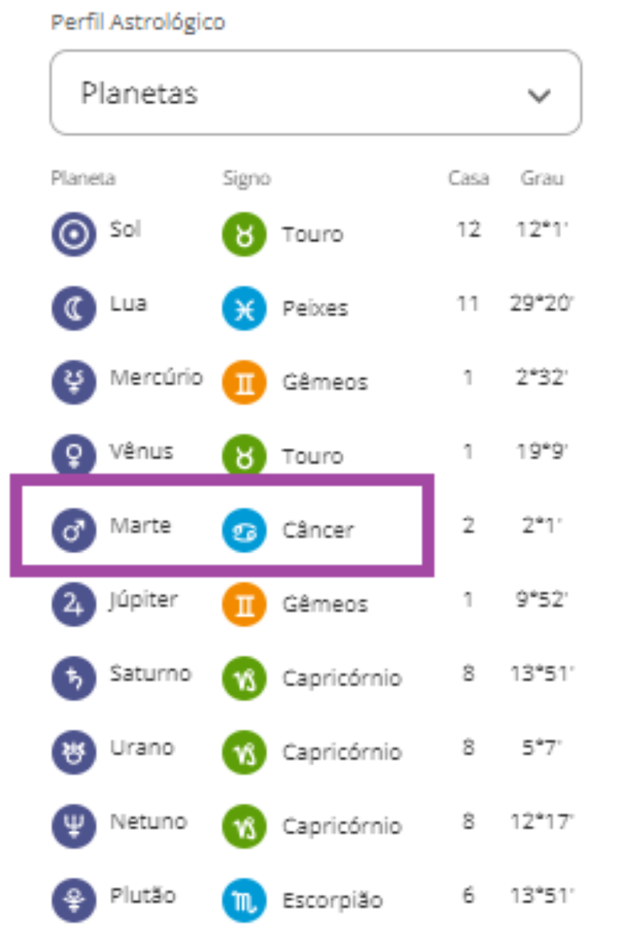Click the Saturno planet symbol icon
The height and width of the screenshot is (935, 622).
[x=74, y=677]
